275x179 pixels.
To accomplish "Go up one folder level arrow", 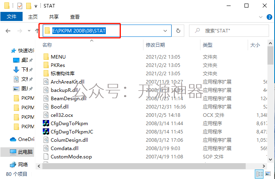I will [x=37, y=31].
